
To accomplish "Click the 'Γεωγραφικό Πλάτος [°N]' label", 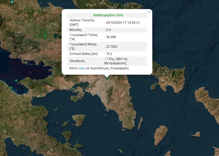I will (x=83, y=37).
